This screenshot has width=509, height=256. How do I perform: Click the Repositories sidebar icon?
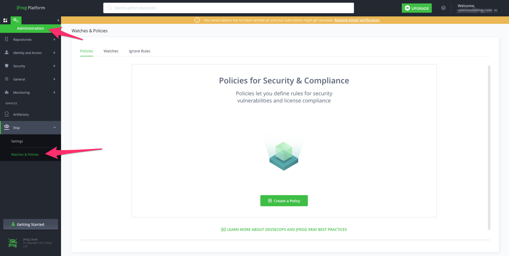(x=6, y=39)
